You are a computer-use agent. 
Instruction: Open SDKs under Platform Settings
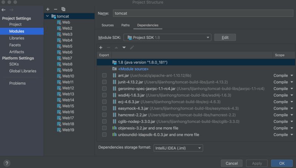[14, 64]
